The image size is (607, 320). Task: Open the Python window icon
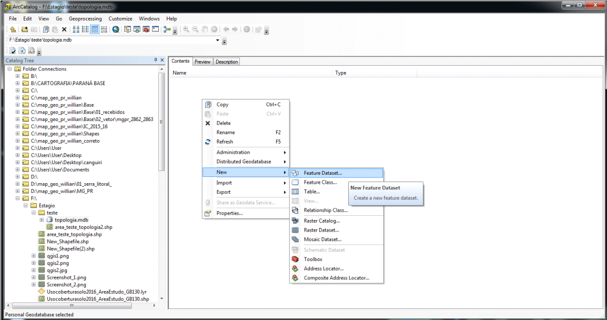[x=155, y=29]
